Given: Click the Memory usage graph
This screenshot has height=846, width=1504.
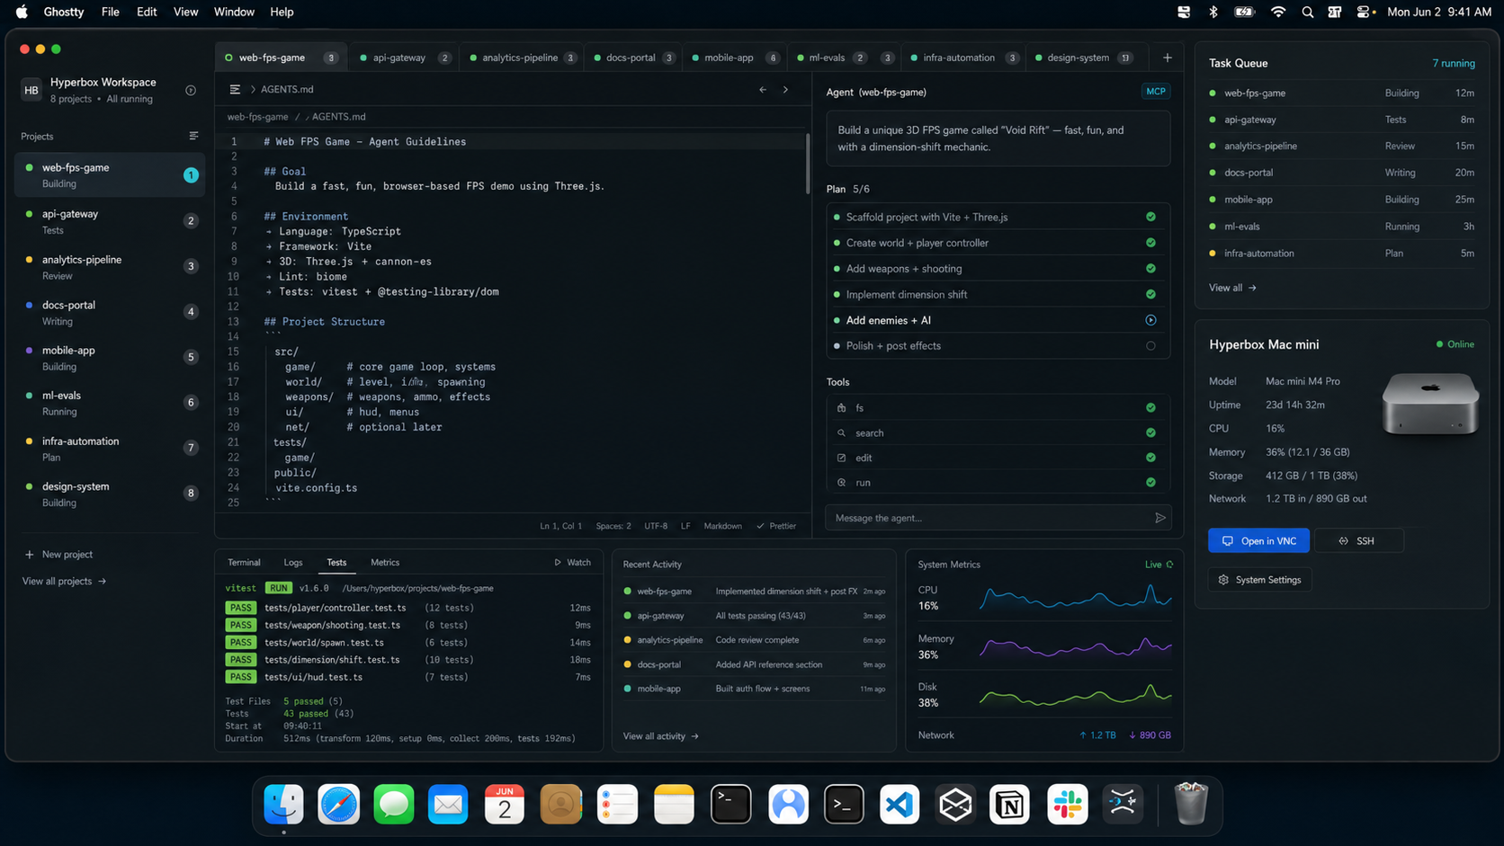Looking at the screenshot, I should (x=1075, y=646).
